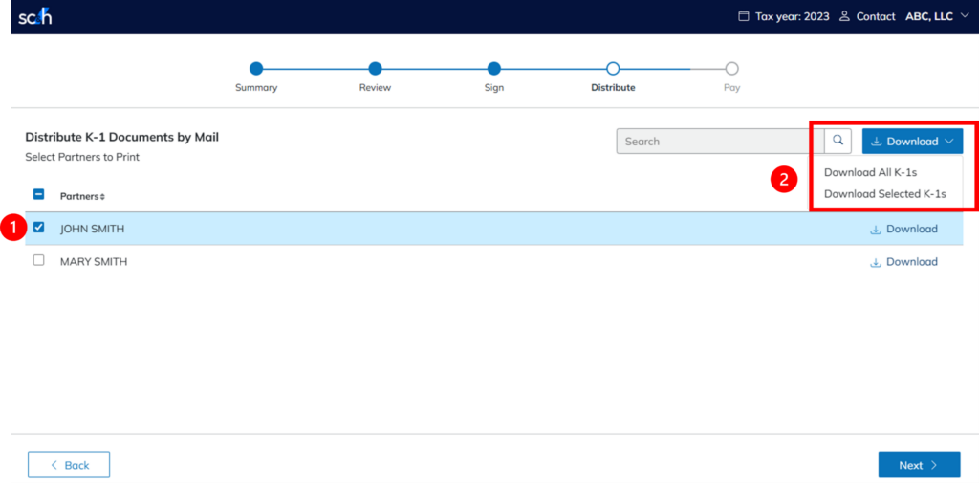The width and height of the screenshot is (979, 483).
Task: Uncheck the JOHN SMITH checkbox
Action: 39,228
